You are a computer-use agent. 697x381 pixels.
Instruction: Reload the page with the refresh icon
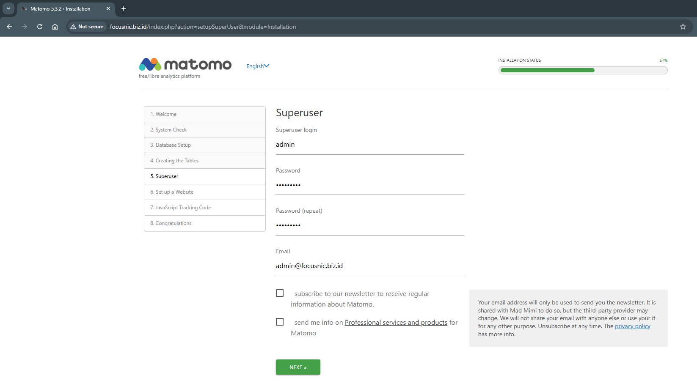[40, 27]
